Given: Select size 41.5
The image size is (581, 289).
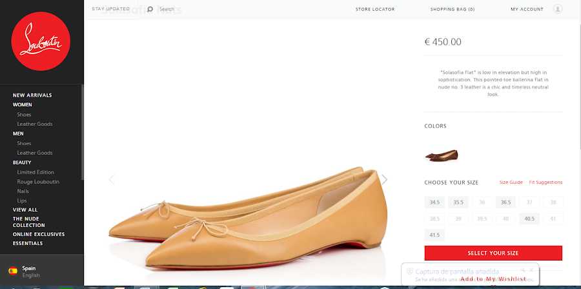Looking at the screenshot, I should click(434, 235).
